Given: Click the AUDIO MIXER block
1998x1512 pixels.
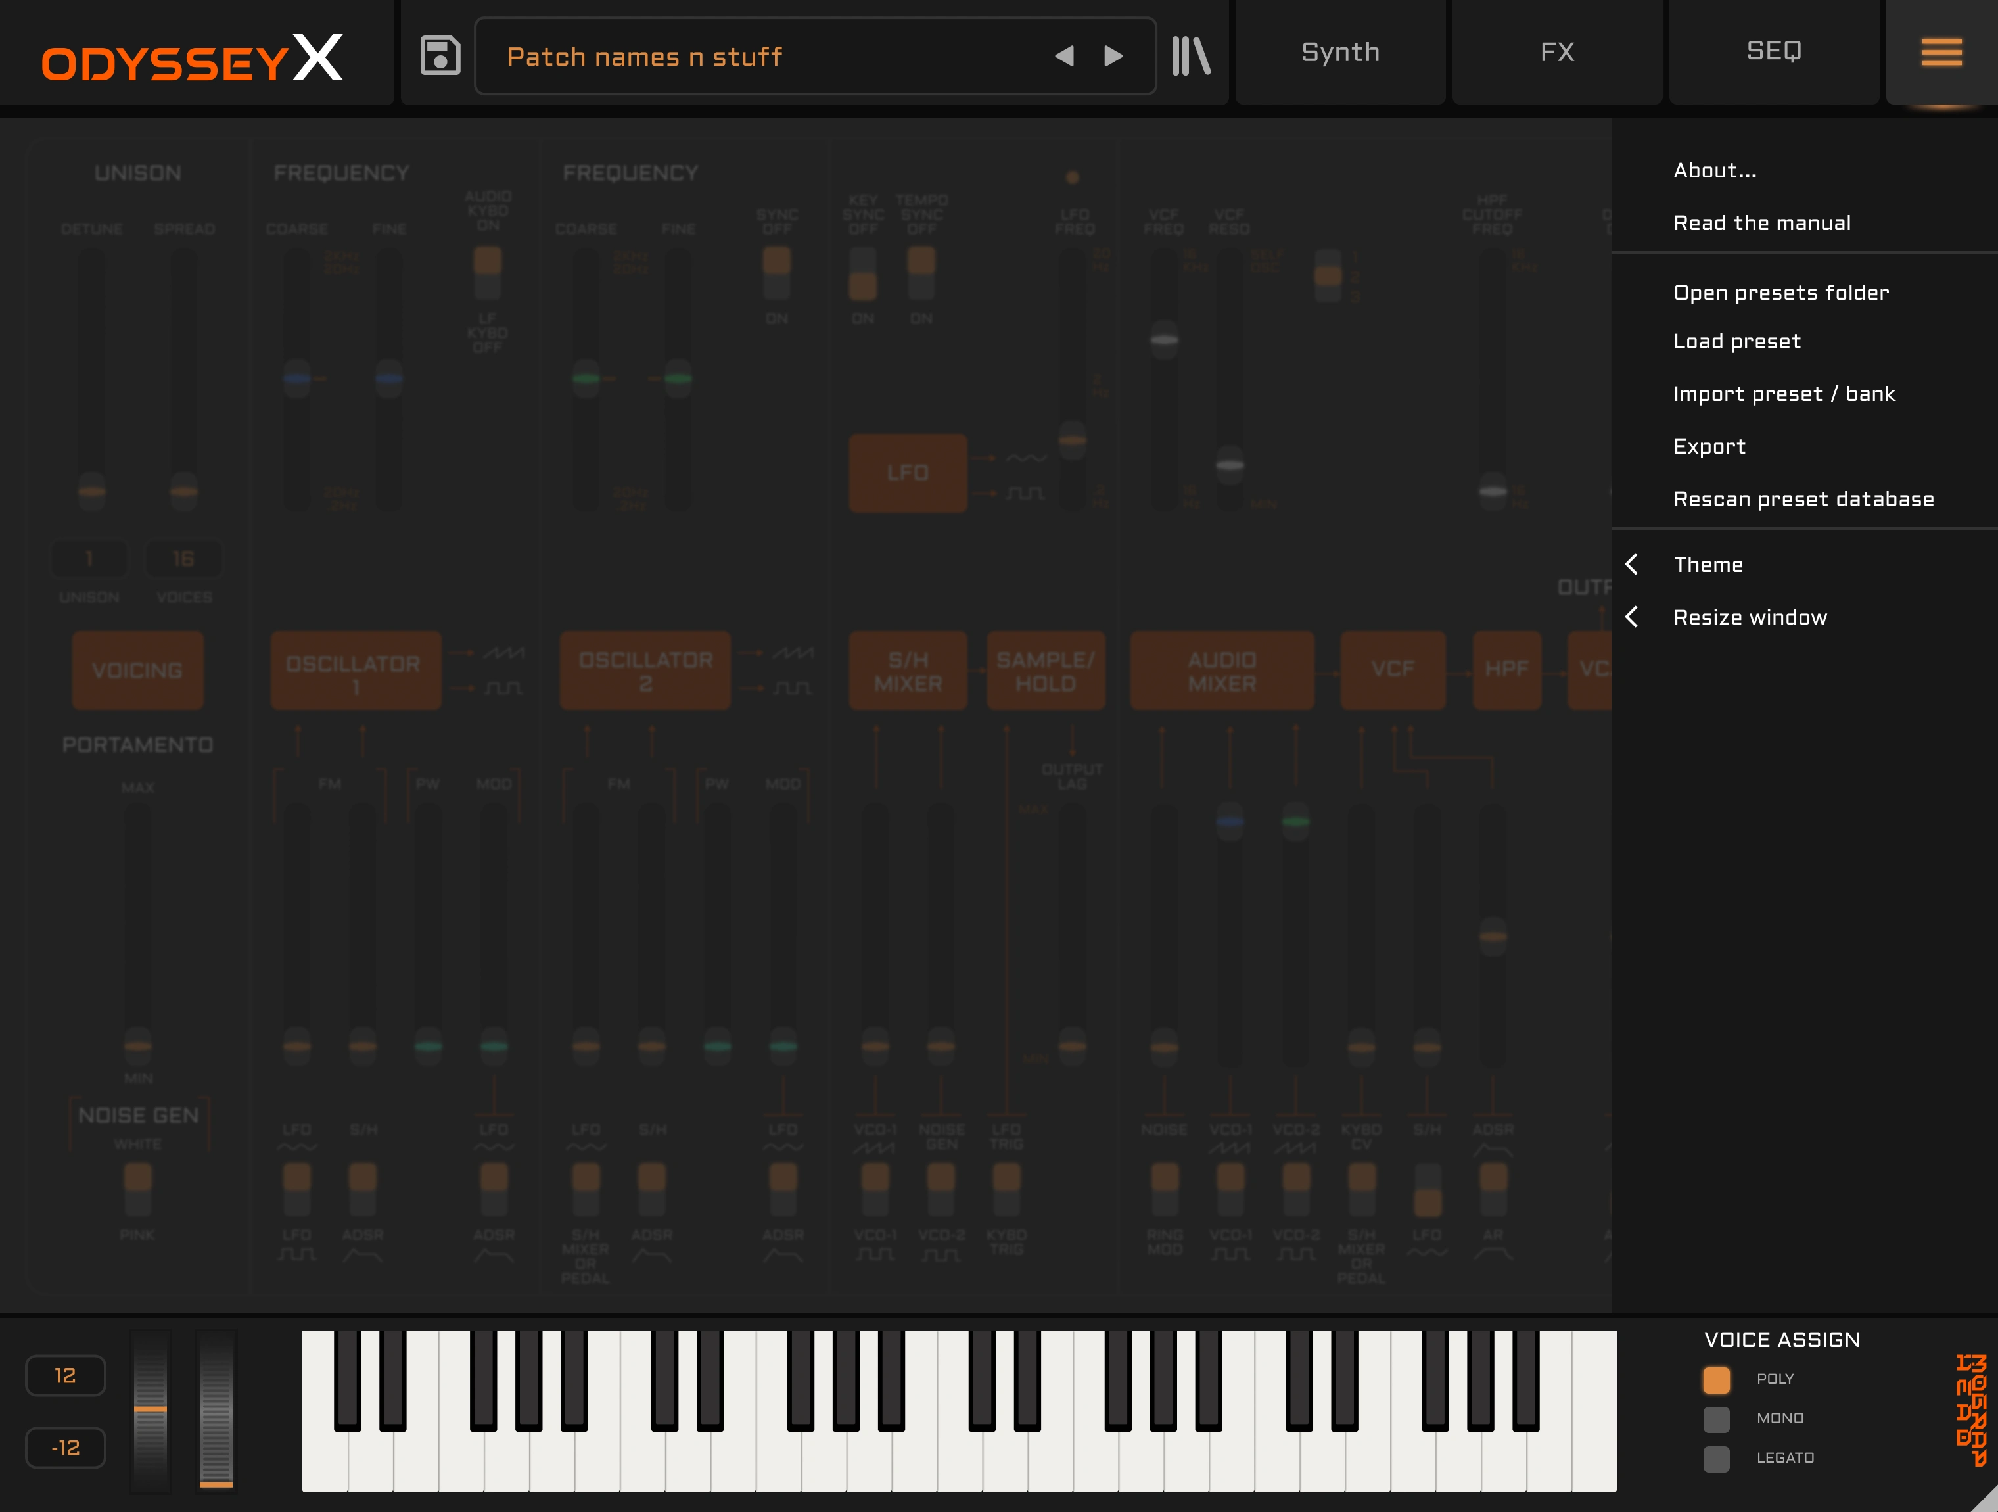Looking at the screenshot, I should (x=1222, y=670).
